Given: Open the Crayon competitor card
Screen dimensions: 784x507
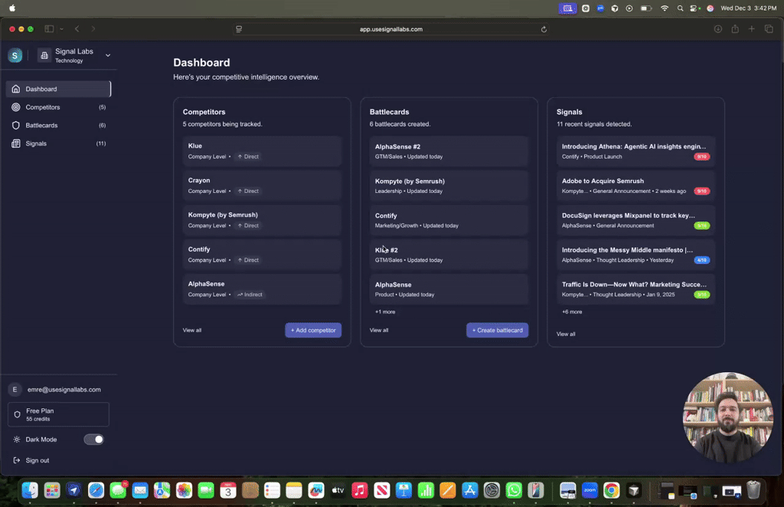Looking at the screenshot, I should coord(262,185).
